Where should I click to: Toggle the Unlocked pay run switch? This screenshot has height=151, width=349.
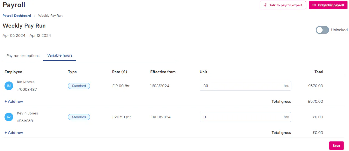click(x=322, y=30)
